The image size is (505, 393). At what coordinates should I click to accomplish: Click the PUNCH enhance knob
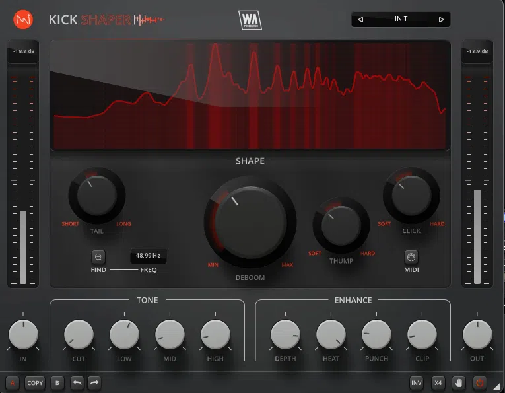(376, 335)
